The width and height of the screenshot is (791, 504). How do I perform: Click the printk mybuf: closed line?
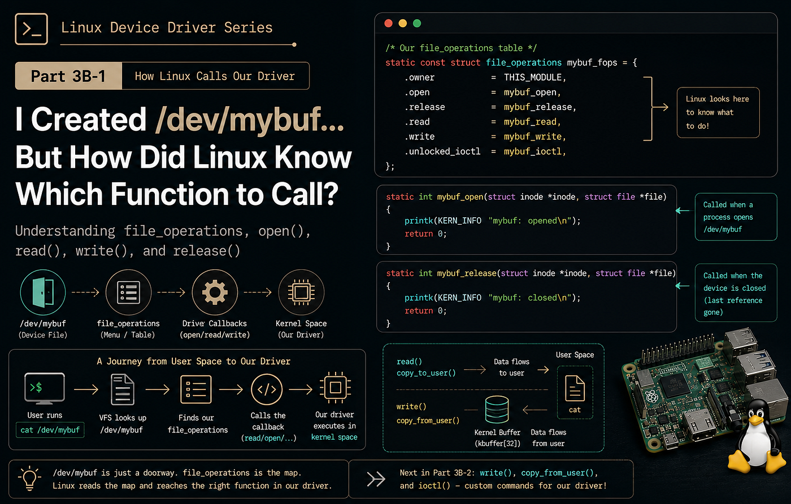click(493, 297)
